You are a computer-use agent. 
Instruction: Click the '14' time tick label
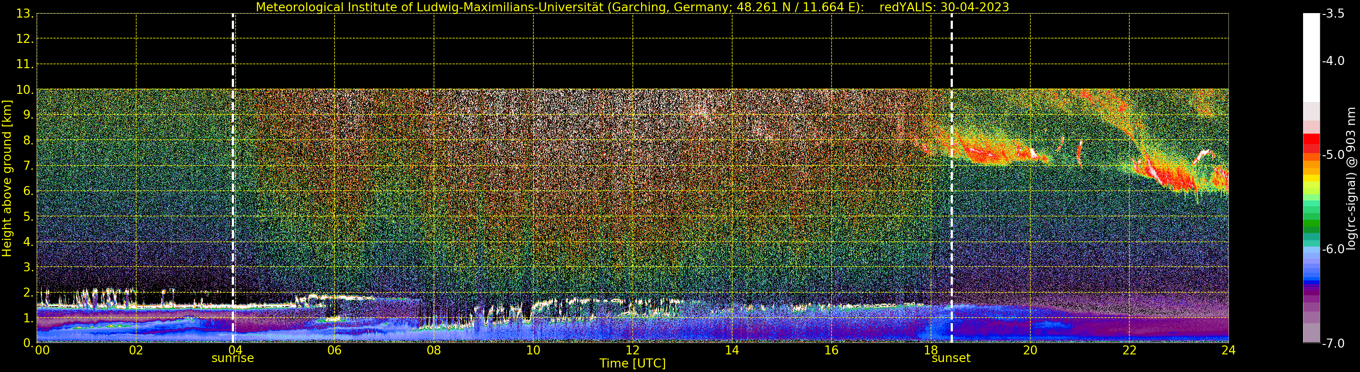[x=732, y=350]
